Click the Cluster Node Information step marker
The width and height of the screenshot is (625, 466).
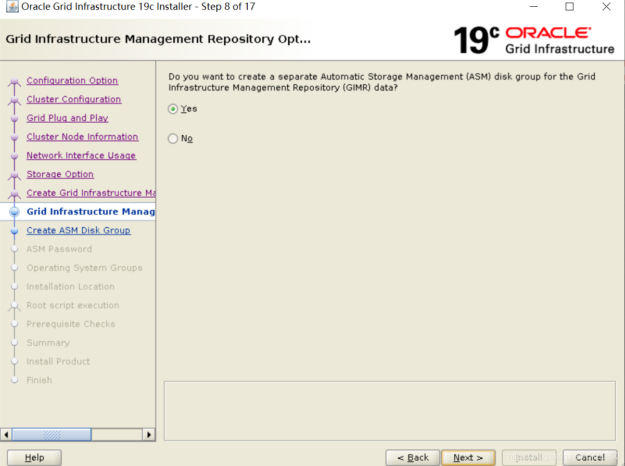[x=15, y=137]
